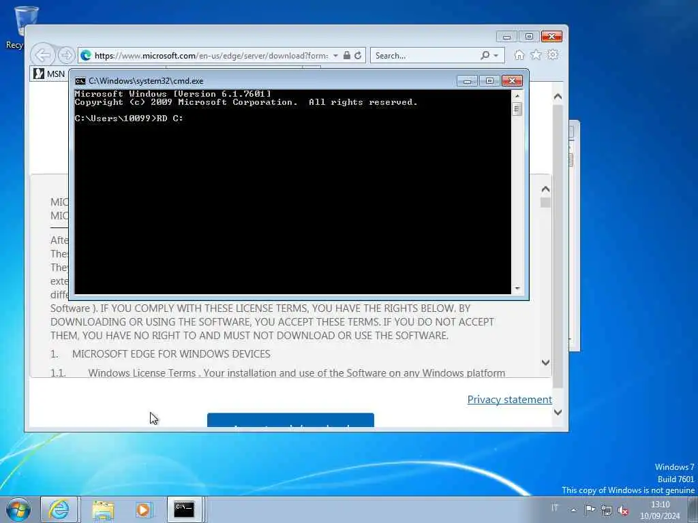Open network status tray icon

coord(606,510)
